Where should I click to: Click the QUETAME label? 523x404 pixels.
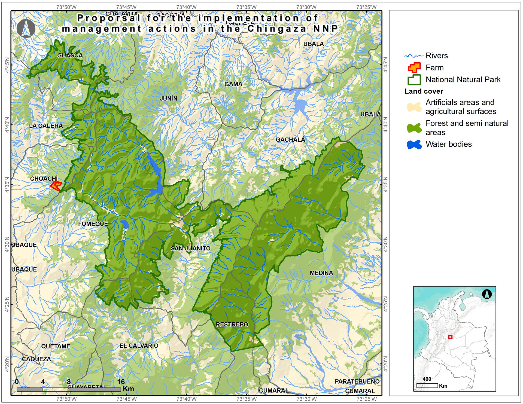tap(56, 346)
